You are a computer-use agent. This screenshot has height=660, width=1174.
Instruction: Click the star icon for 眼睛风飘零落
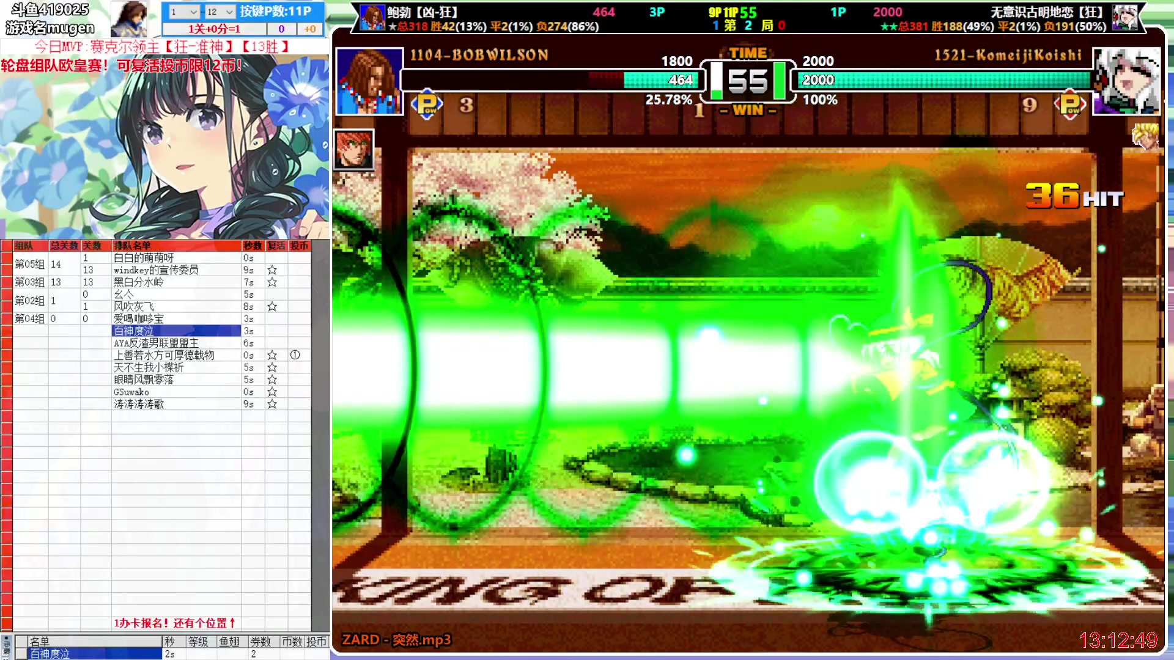coord(272,380)
